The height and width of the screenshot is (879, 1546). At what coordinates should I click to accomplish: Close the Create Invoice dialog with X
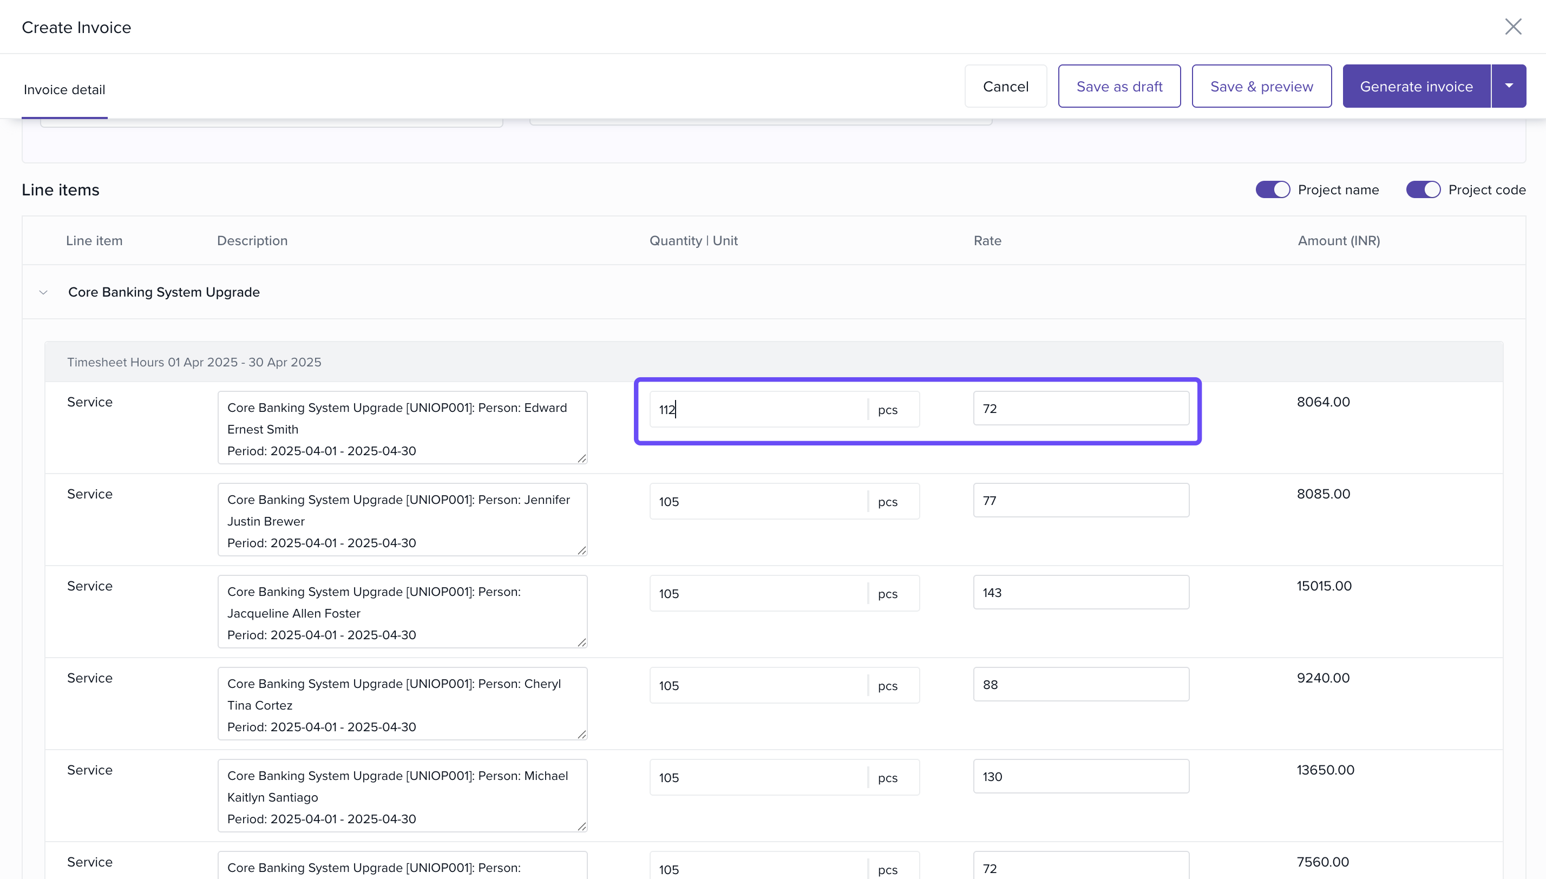[1513, 27]
